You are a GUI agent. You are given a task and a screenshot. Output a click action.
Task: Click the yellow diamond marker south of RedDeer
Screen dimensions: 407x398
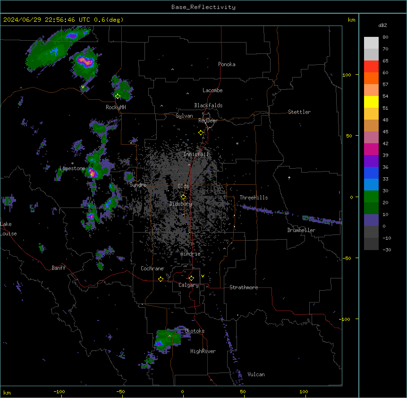[x=201, y=133]
